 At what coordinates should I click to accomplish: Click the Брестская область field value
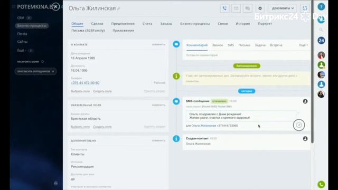86,119
